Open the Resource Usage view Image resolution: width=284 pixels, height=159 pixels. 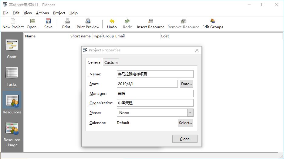pos(12,134)
